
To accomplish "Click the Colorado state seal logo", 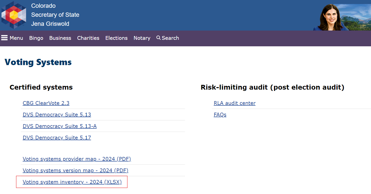I will coord(14,15).
